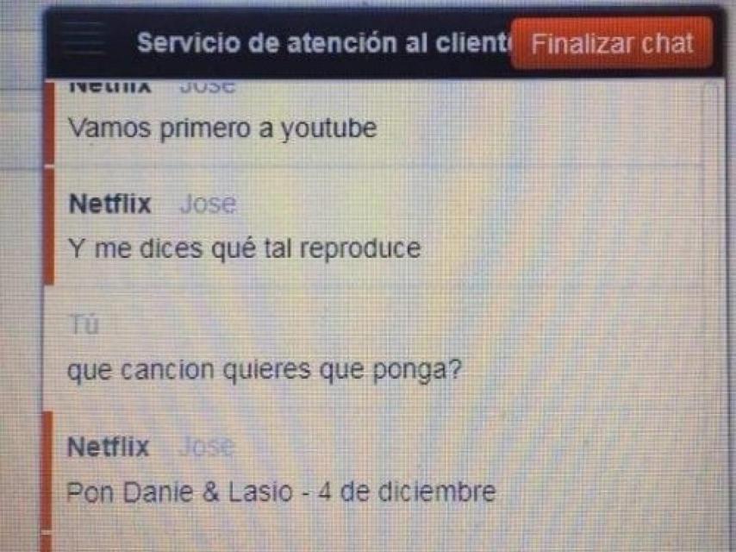This screenshot has height=552, width=736.
Task: Click the Finalizar chat button
Action: [612, 43]
